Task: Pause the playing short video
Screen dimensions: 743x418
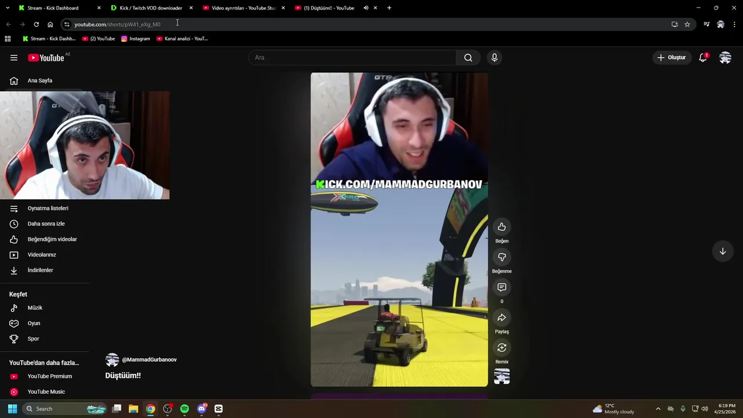Action: [x=399, y=229]
